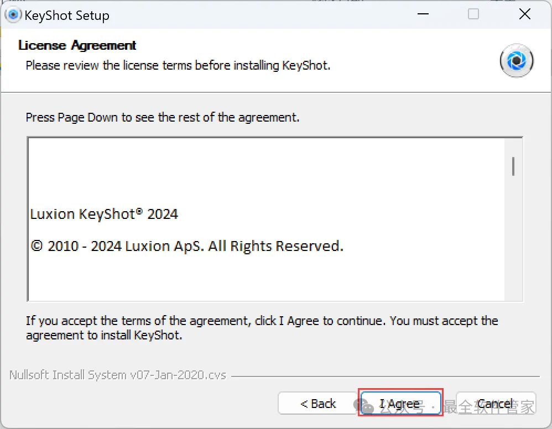Click the KeyShot icon in the title bar
The height and width of the screenshot is (429, 552).
[x=13, y=15]
